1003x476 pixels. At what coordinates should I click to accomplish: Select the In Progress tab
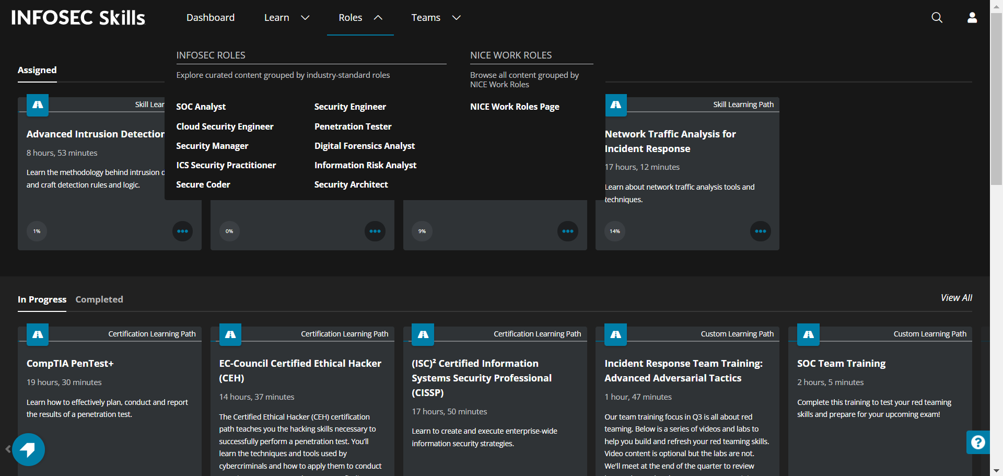42,299
